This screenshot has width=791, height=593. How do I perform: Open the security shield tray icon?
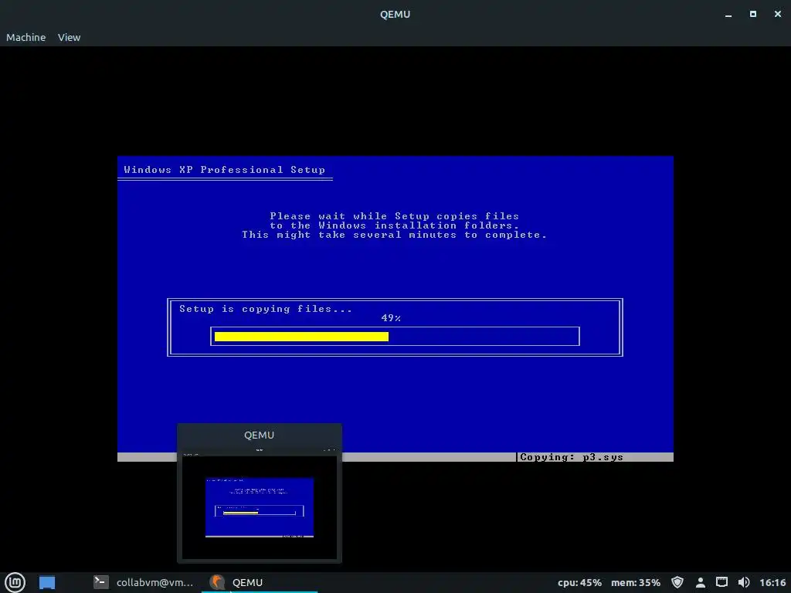[x=677, y=582]
